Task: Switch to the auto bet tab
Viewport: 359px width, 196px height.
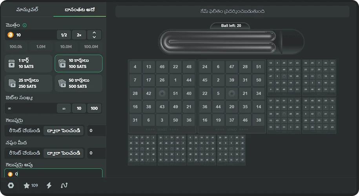Action: [80, 9]
